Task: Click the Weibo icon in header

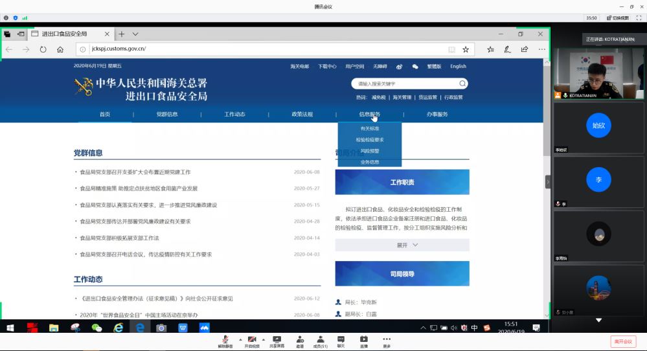Action: 399,67
